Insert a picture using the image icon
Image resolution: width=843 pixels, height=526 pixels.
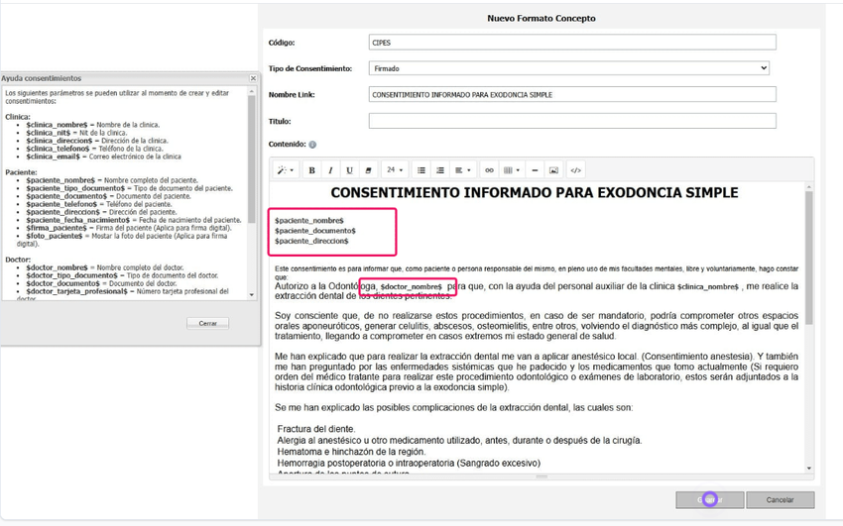[553, 170]
